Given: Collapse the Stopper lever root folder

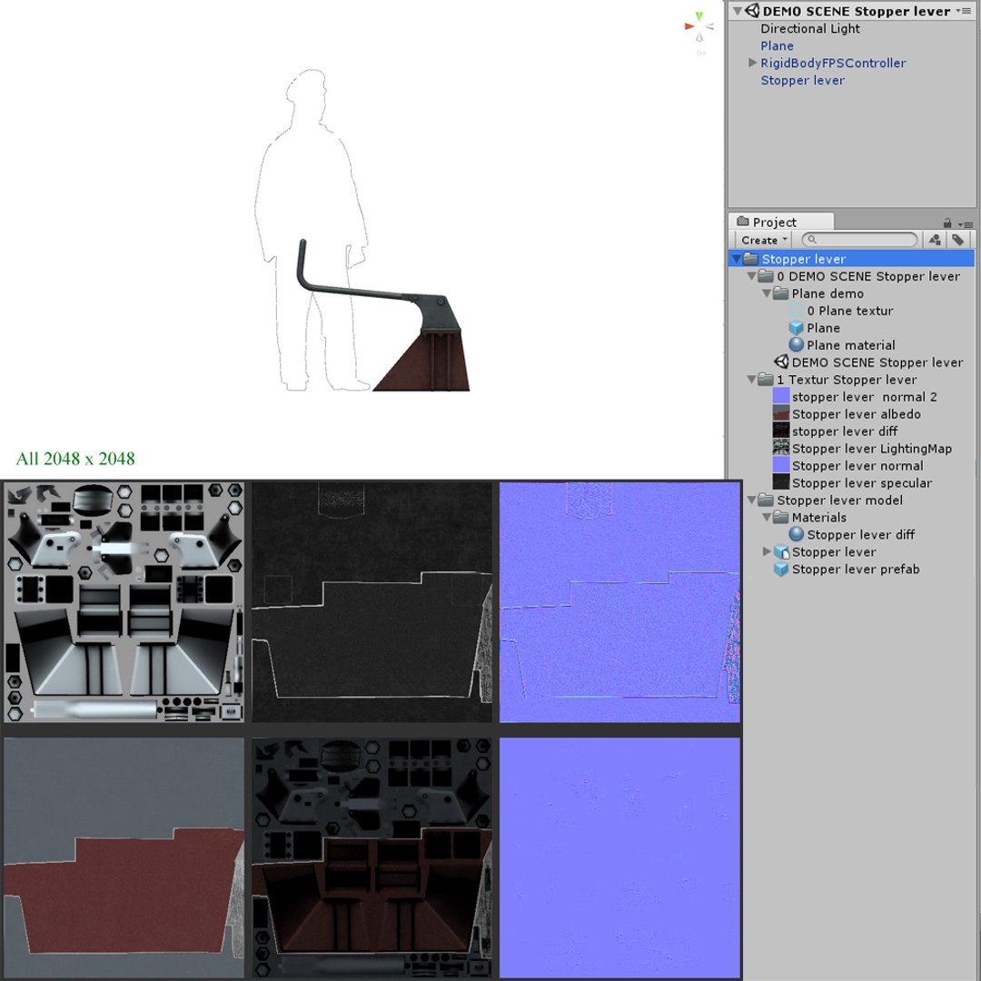Looking at the screenshot, I should tap(737, 259).
